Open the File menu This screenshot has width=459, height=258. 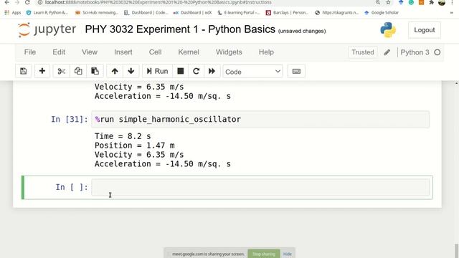(x=30, y=52)
